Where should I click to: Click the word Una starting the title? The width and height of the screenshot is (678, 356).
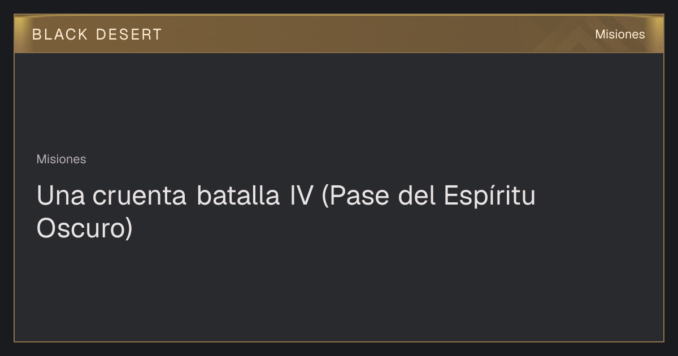pyautogui.click(x=60, y=196)
